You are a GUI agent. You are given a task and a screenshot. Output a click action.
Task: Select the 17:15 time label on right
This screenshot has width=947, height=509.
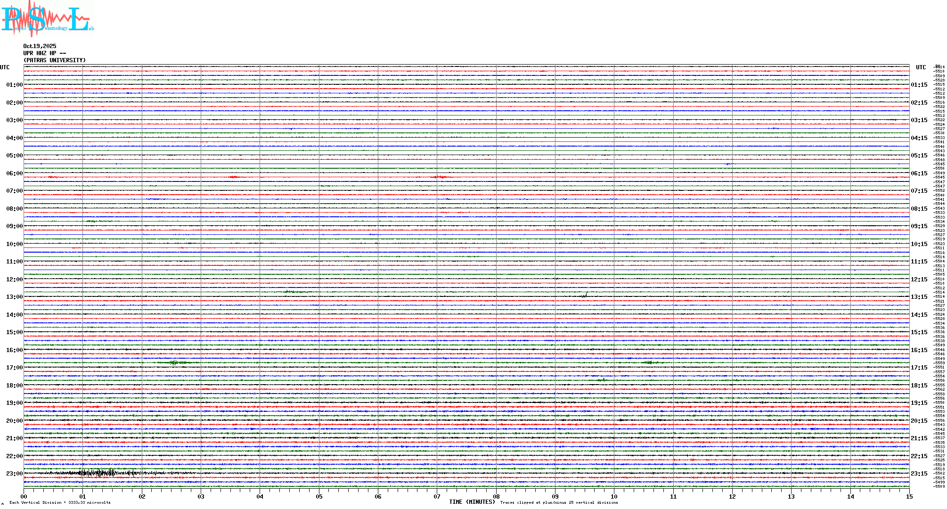click(x=919, y=368)
